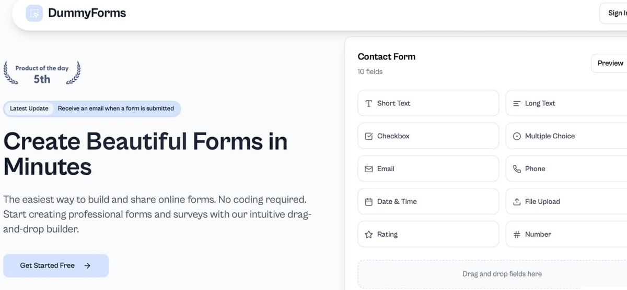Click the Short Text field icon
The image size is (627, 290).
tap(368, 103)
